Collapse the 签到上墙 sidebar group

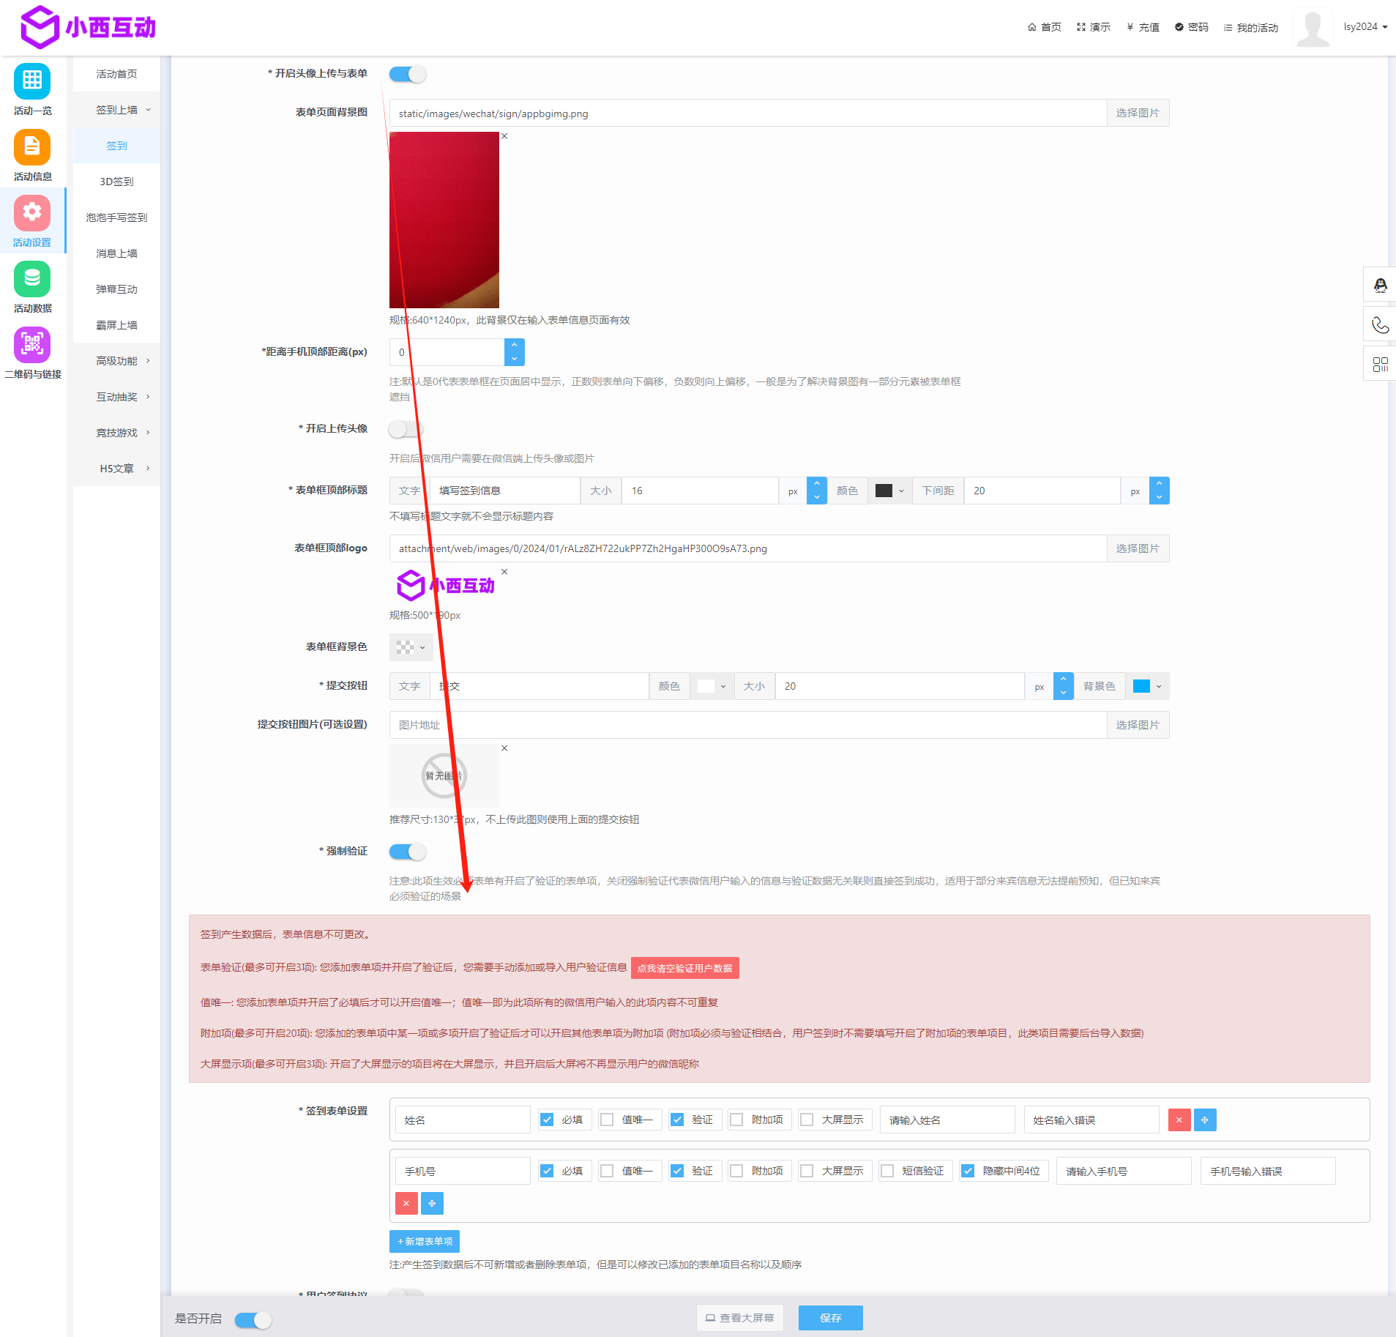[117, 110]
